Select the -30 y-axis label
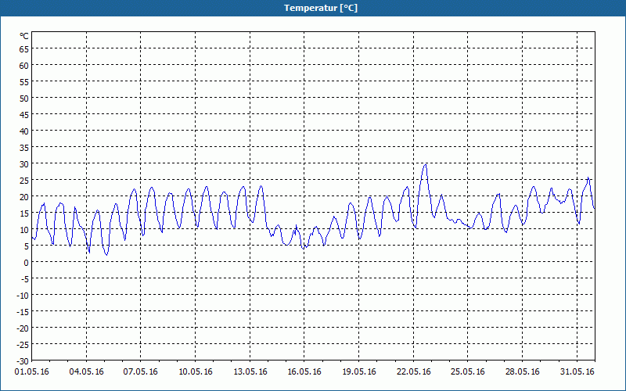 [x=23, y=361]
